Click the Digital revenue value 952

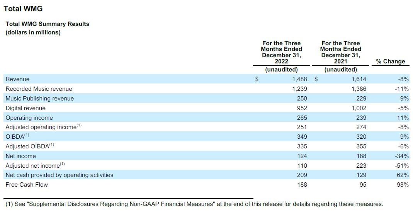pos(302,108)
